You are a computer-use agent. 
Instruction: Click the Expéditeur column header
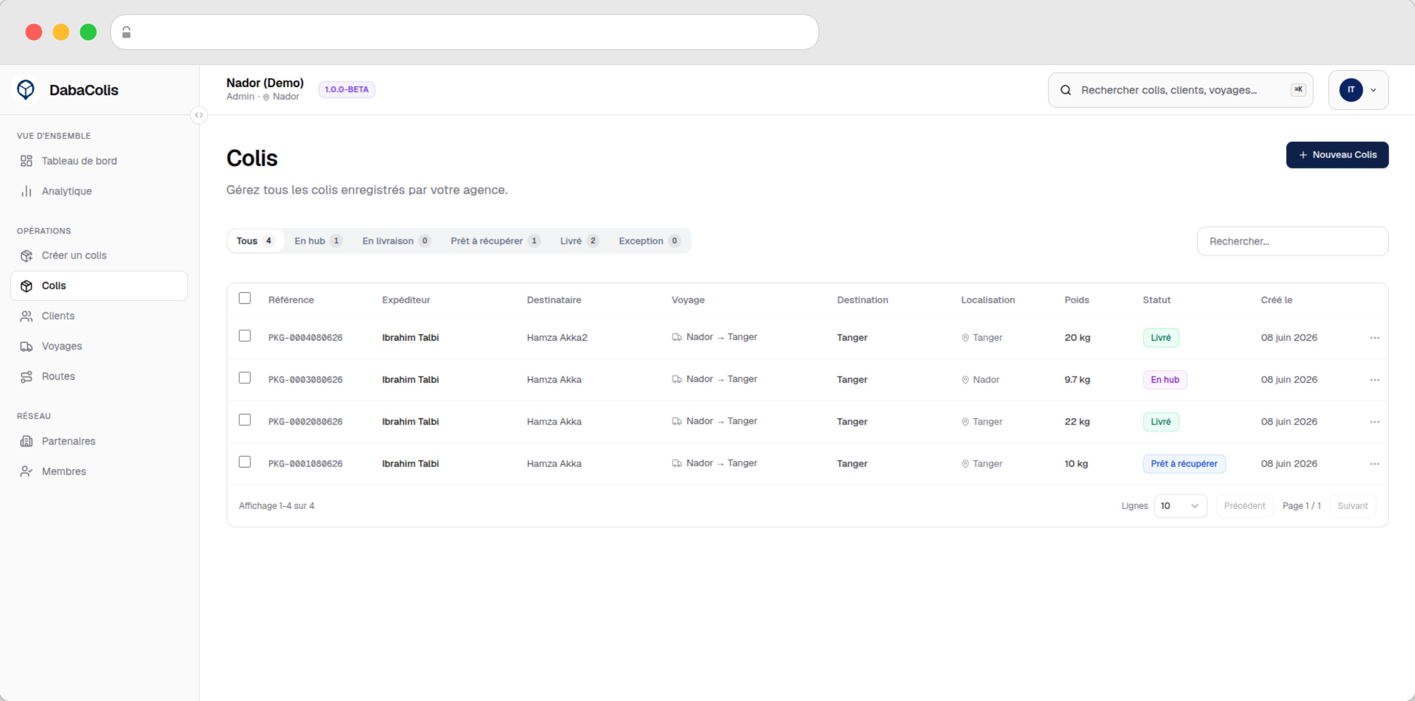(406, 300)
